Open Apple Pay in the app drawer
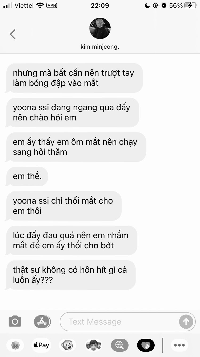Screen dimensions: 200x357 [x=41, y=345]
